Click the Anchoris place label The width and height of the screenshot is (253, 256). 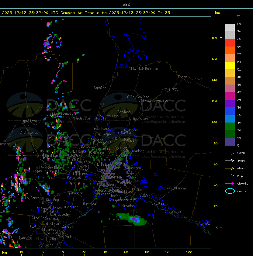point(71,207)
